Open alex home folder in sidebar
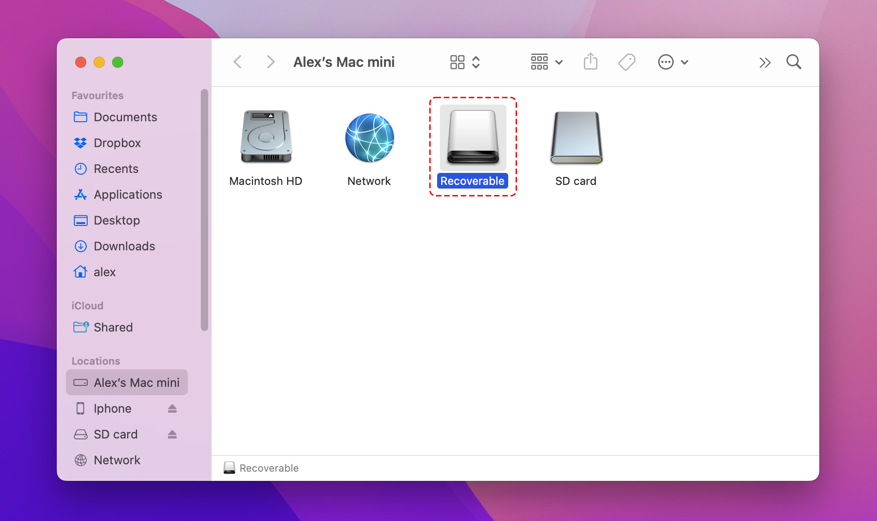This screenshot has height=521, width=877. (x=127, y=272)
